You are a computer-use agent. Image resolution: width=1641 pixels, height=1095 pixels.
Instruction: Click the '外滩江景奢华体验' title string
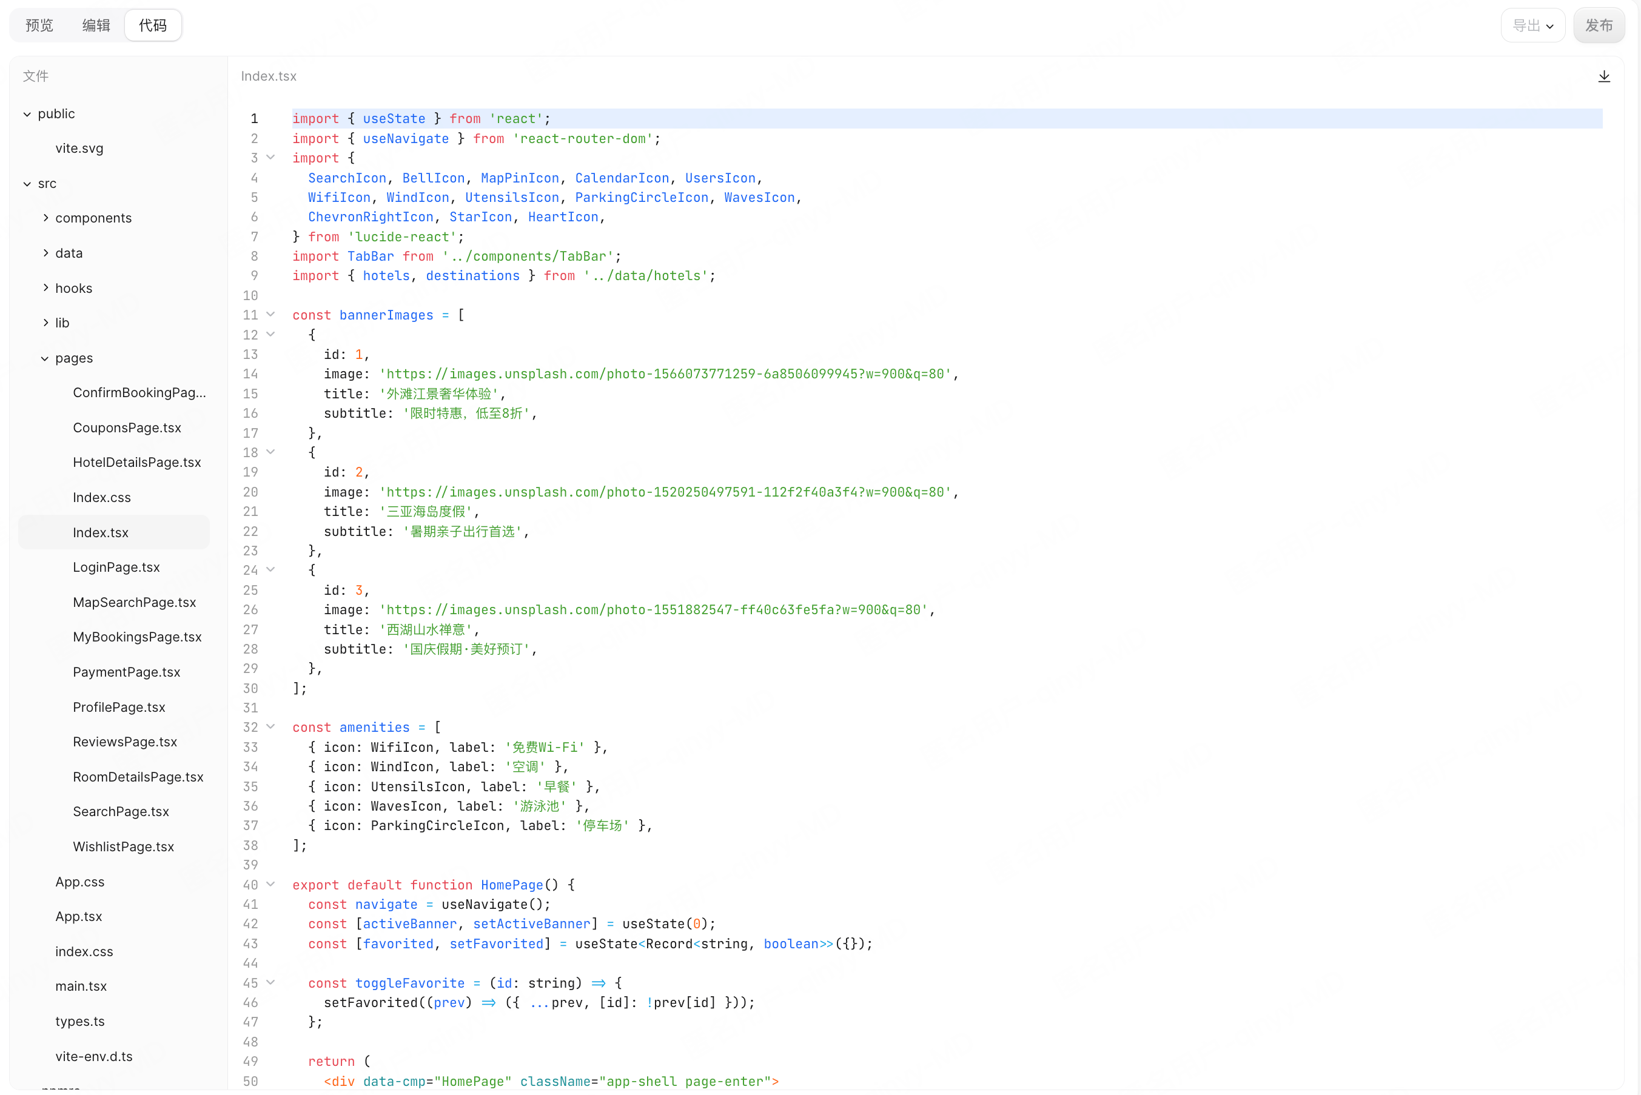(438, 394)
